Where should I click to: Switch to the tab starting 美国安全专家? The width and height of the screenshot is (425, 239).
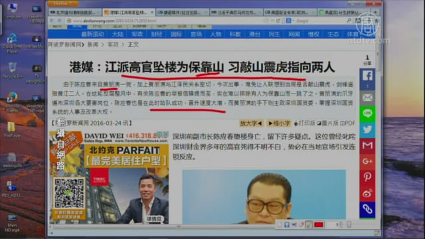coord(290,13)
